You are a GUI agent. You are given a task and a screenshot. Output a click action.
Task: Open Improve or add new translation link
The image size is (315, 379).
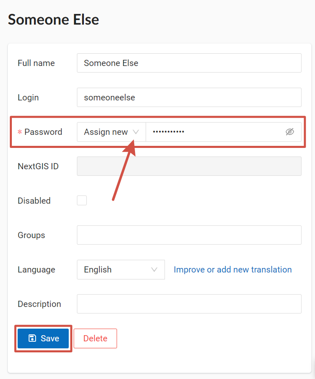coord(233,270)
